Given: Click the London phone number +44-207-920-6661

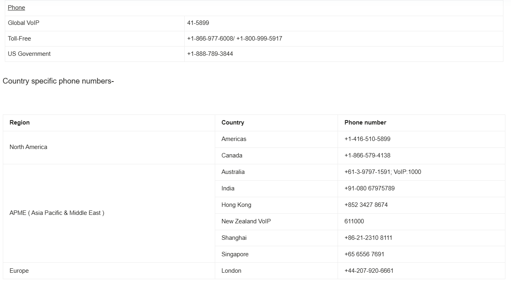Looking at the screenshot, I should point(369,271).
